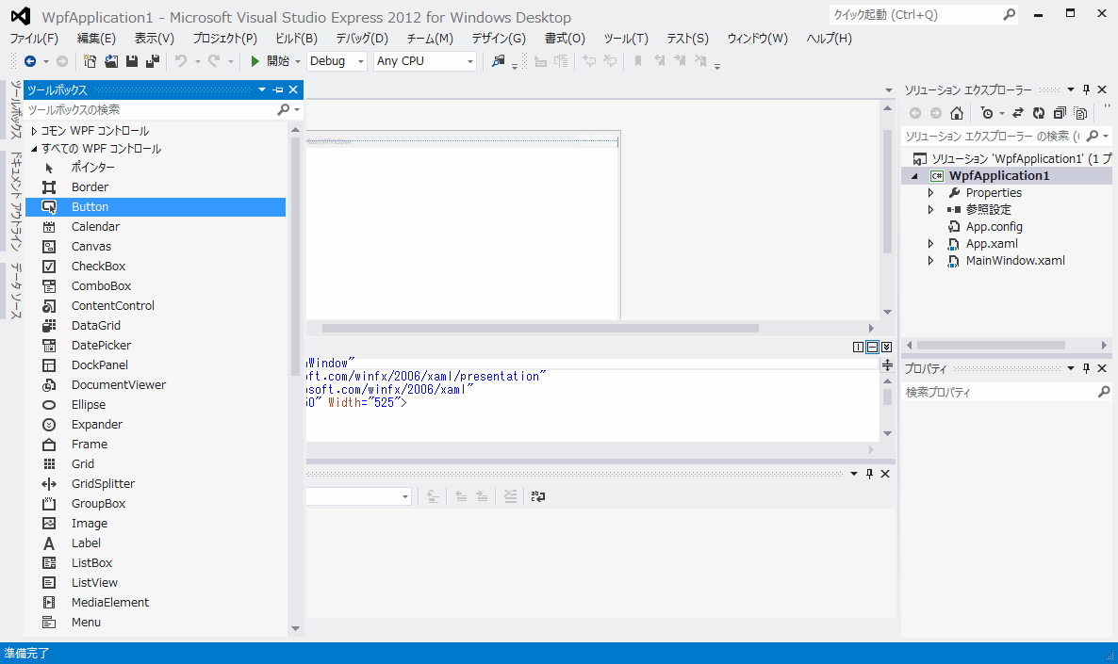Select Border control in toolbox
Image resolution: width=1118 pixels, height=664 pixels.
click(156, 187)
